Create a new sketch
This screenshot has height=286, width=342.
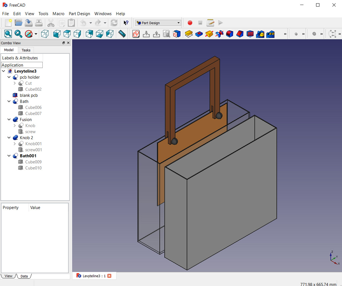click(136, 34)
